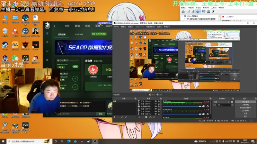
Task: Toggle TeamSpeak microphone mute toolbar button
Action: 197,12
